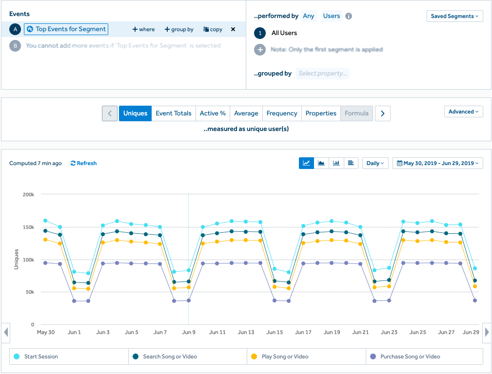Switch to bar chart view icon

coord(336,163)
